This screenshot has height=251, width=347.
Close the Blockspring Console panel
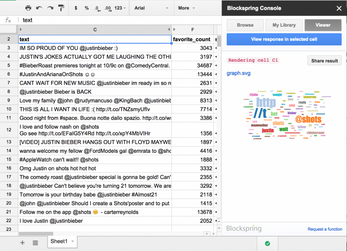pyautogui.click(x=339, y=8)
